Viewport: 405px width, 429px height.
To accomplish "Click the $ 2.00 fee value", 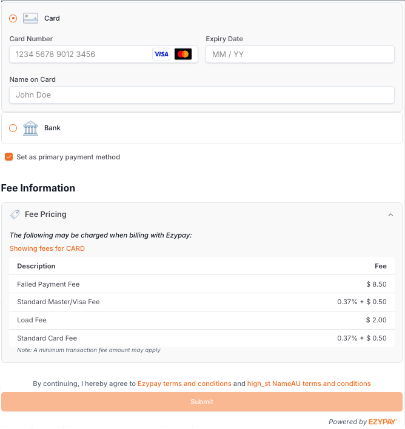I will [377, 320].
